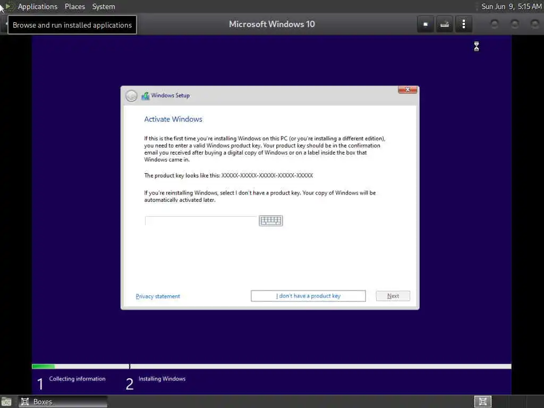
Task: Open Boxes keyboard shortcuts button
Action: tap(445, 24)
